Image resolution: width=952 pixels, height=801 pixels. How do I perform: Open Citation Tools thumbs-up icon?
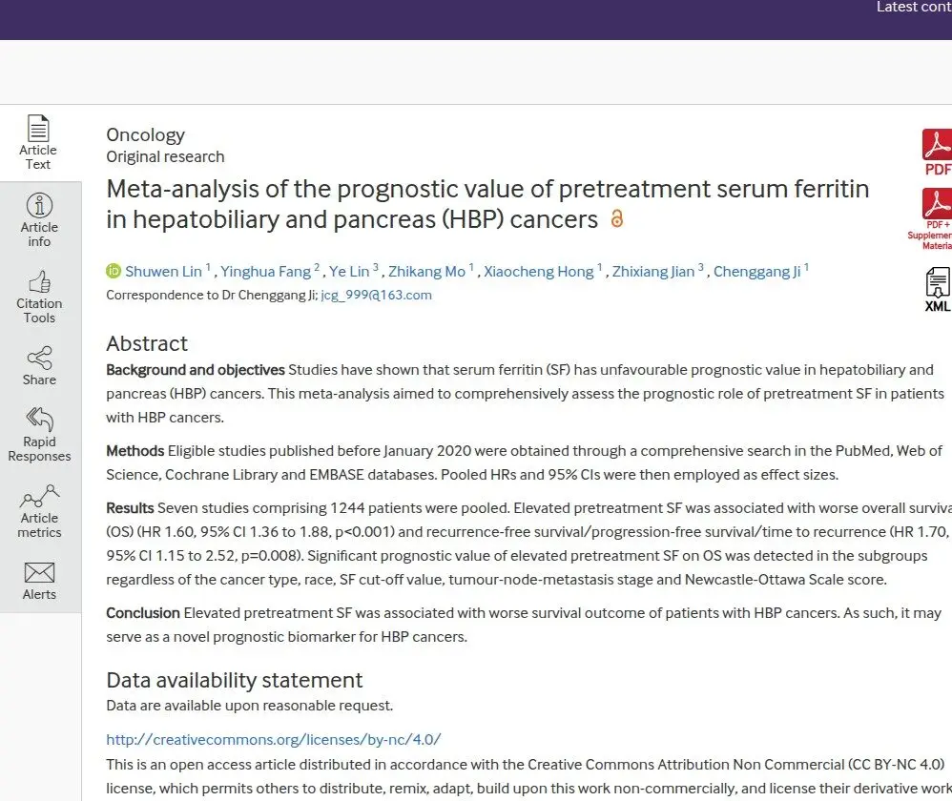click(x=39, y=282)
